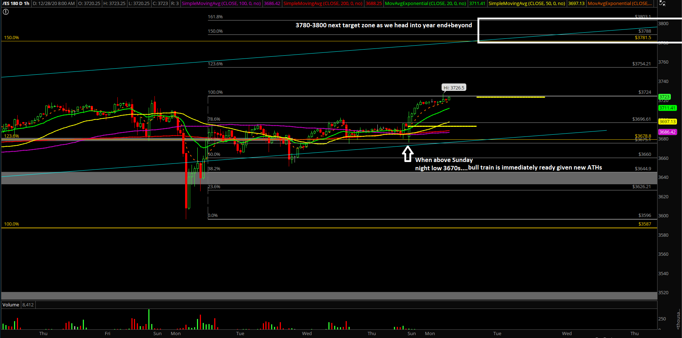Select MovAvgExponential (CLOSE, 20, 0, no) study label
The width and height of the screenshot is (682, 338).
pos(426,3)
